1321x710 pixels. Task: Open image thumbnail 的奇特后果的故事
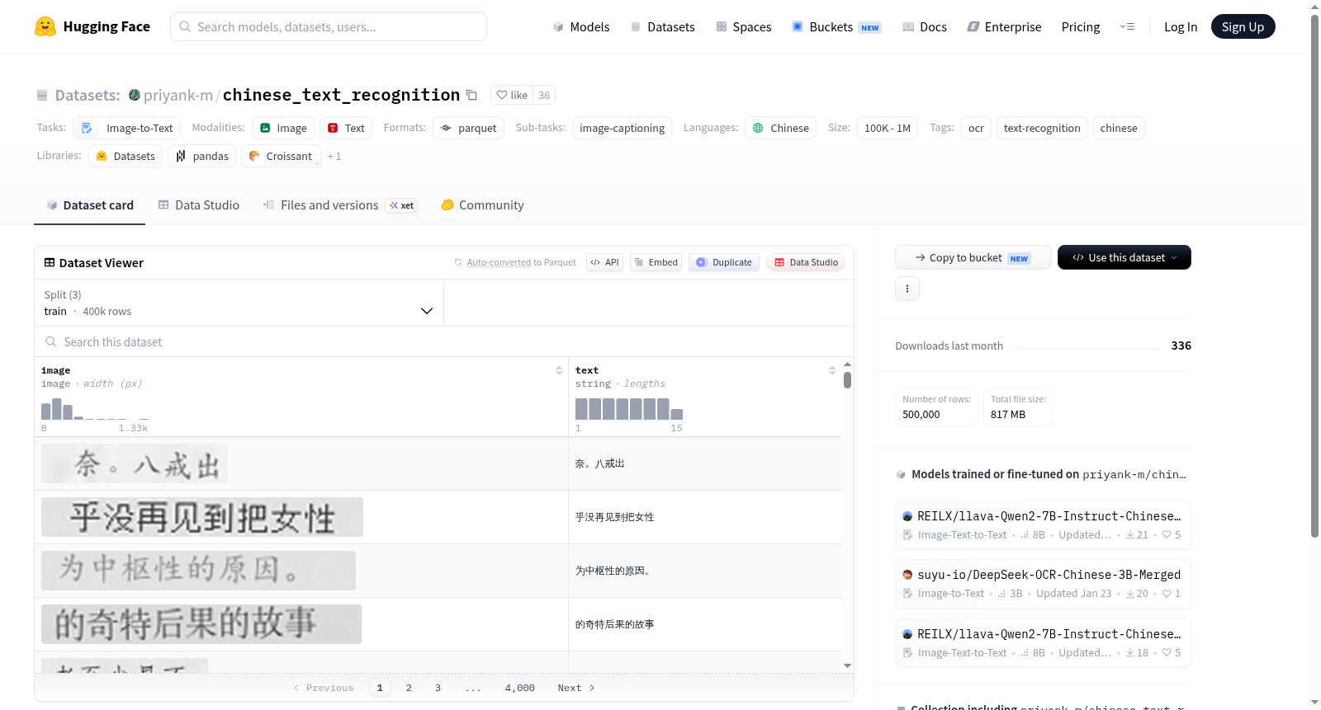point(201,624)
